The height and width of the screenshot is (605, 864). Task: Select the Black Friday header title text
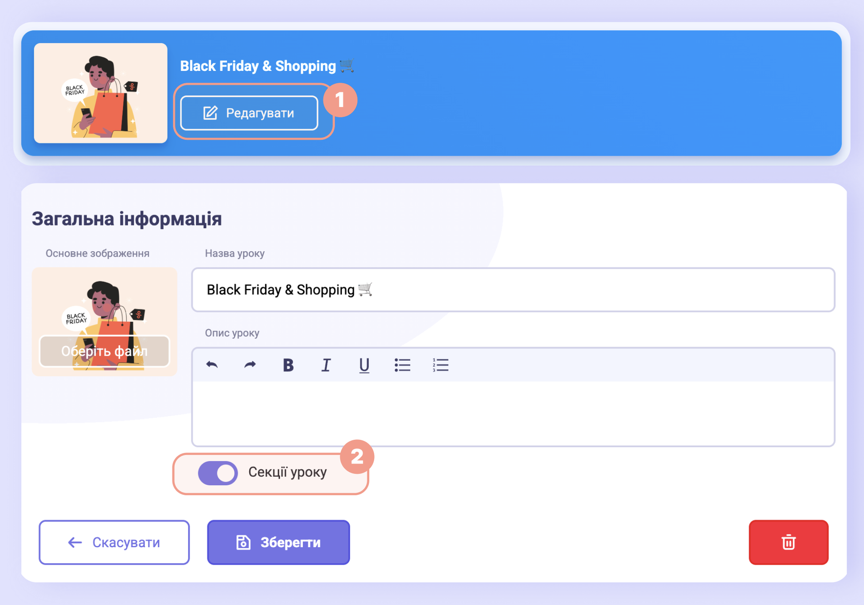click(267, 66)
